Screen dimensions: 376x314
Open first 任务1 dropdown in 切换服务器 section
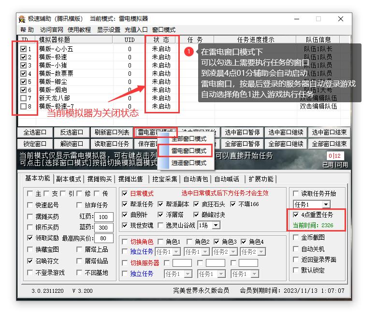coord(188,274)
